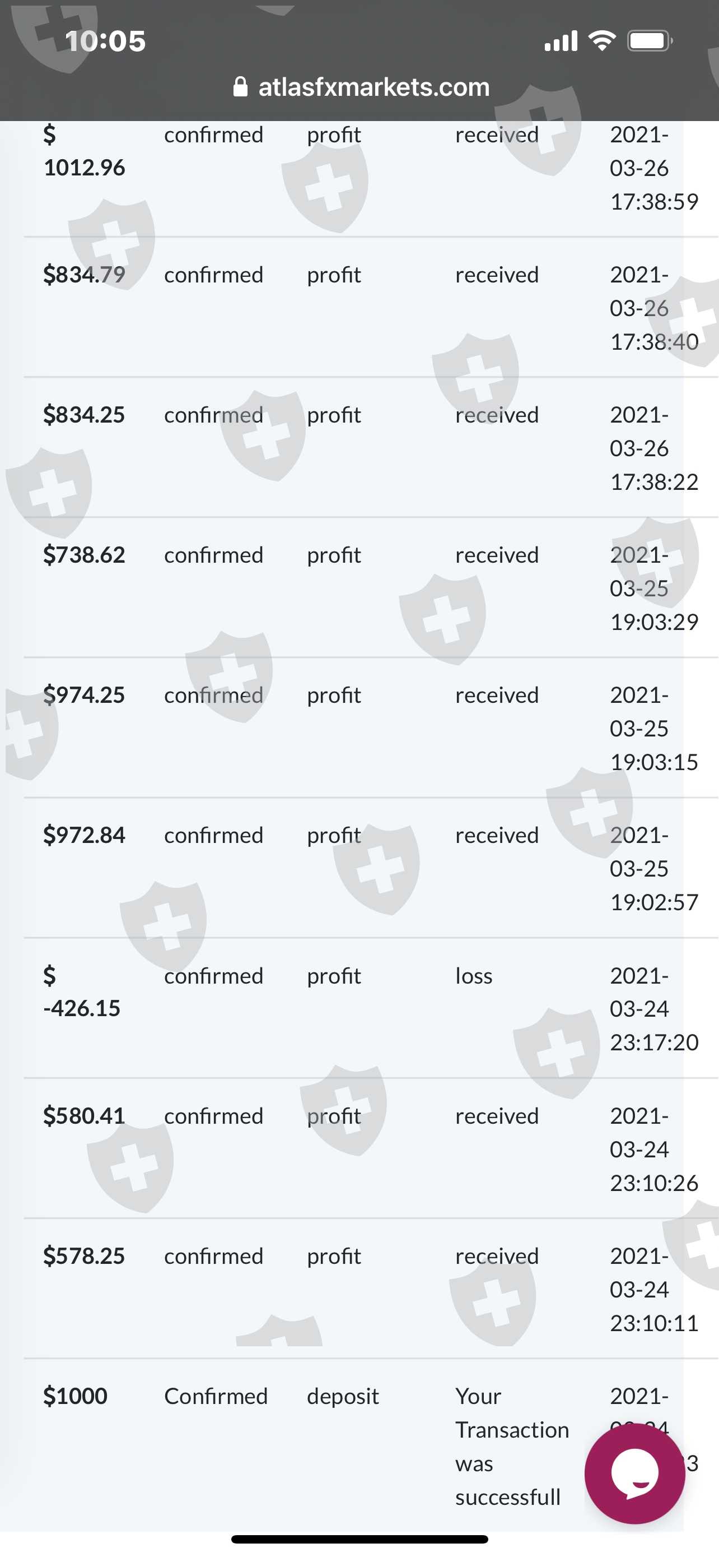The width and height of the screenshot is (719, 1557).
Task: Tap the atlasfxmarkets.com address bar
Action: coord(373,87)
